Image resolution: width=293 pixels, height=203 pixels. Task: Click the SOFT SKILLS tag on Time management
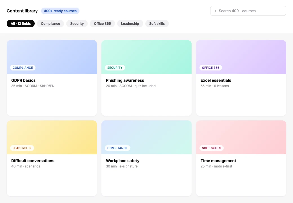(x=212, y=148)
